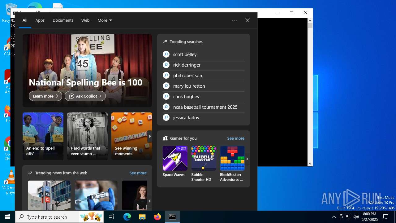Switch to the All tab

pyautogui.click(x=25, y=20)
